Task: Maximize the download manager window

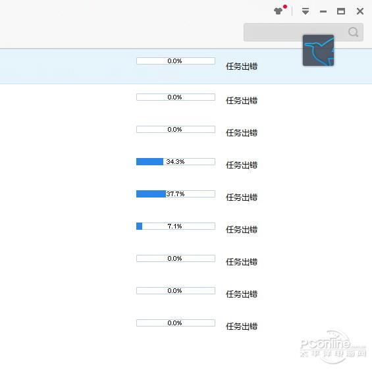Action: pos(341,11)
